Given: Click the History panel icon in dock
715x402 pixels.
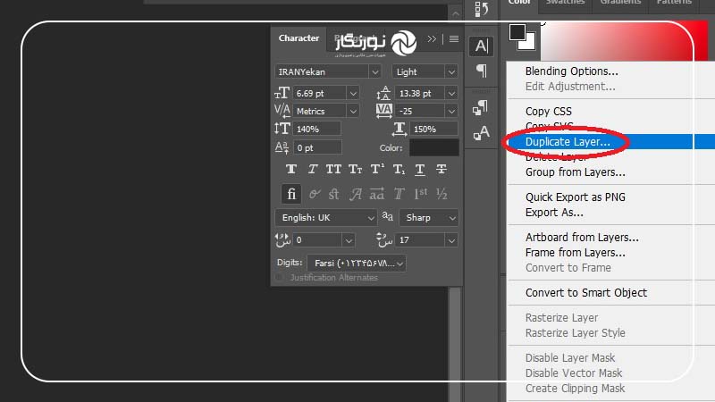Looking at the screenshot, I should click(x=481, y=9).
